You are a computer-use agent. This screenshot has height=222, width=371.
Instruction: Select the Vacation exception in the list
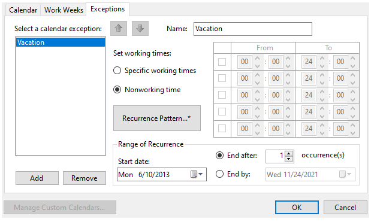click(x=61, y=42)
